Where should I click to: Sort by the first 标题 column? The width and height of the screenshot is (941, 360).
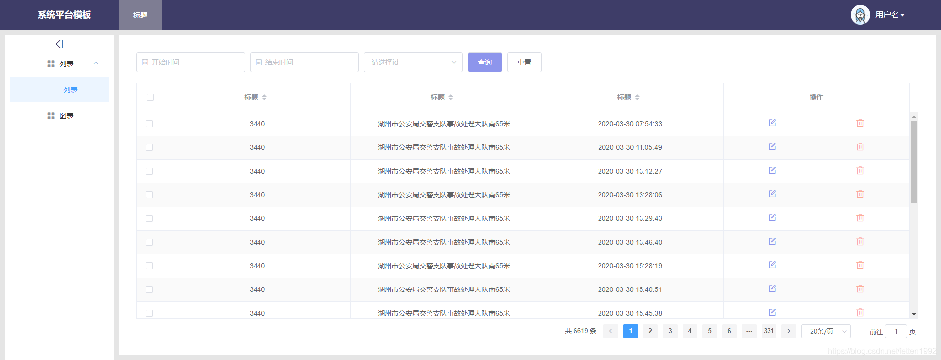(x=264, y=97)
